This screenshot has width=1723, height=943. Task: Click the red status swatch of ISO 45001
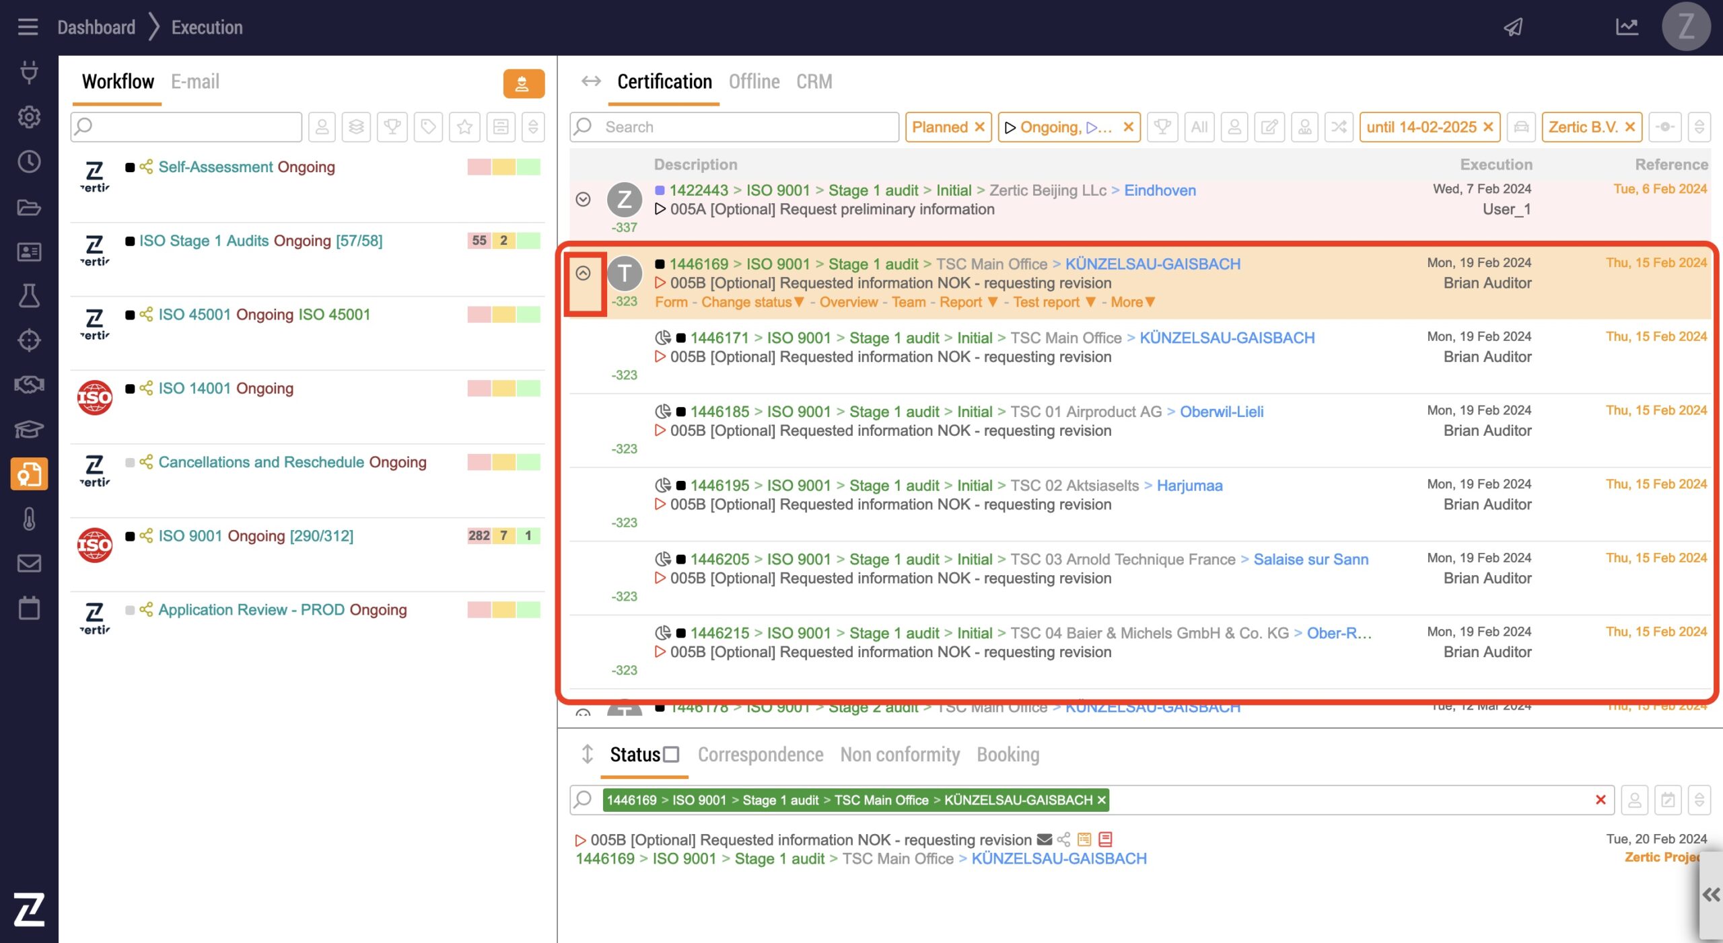pos(479,315)
